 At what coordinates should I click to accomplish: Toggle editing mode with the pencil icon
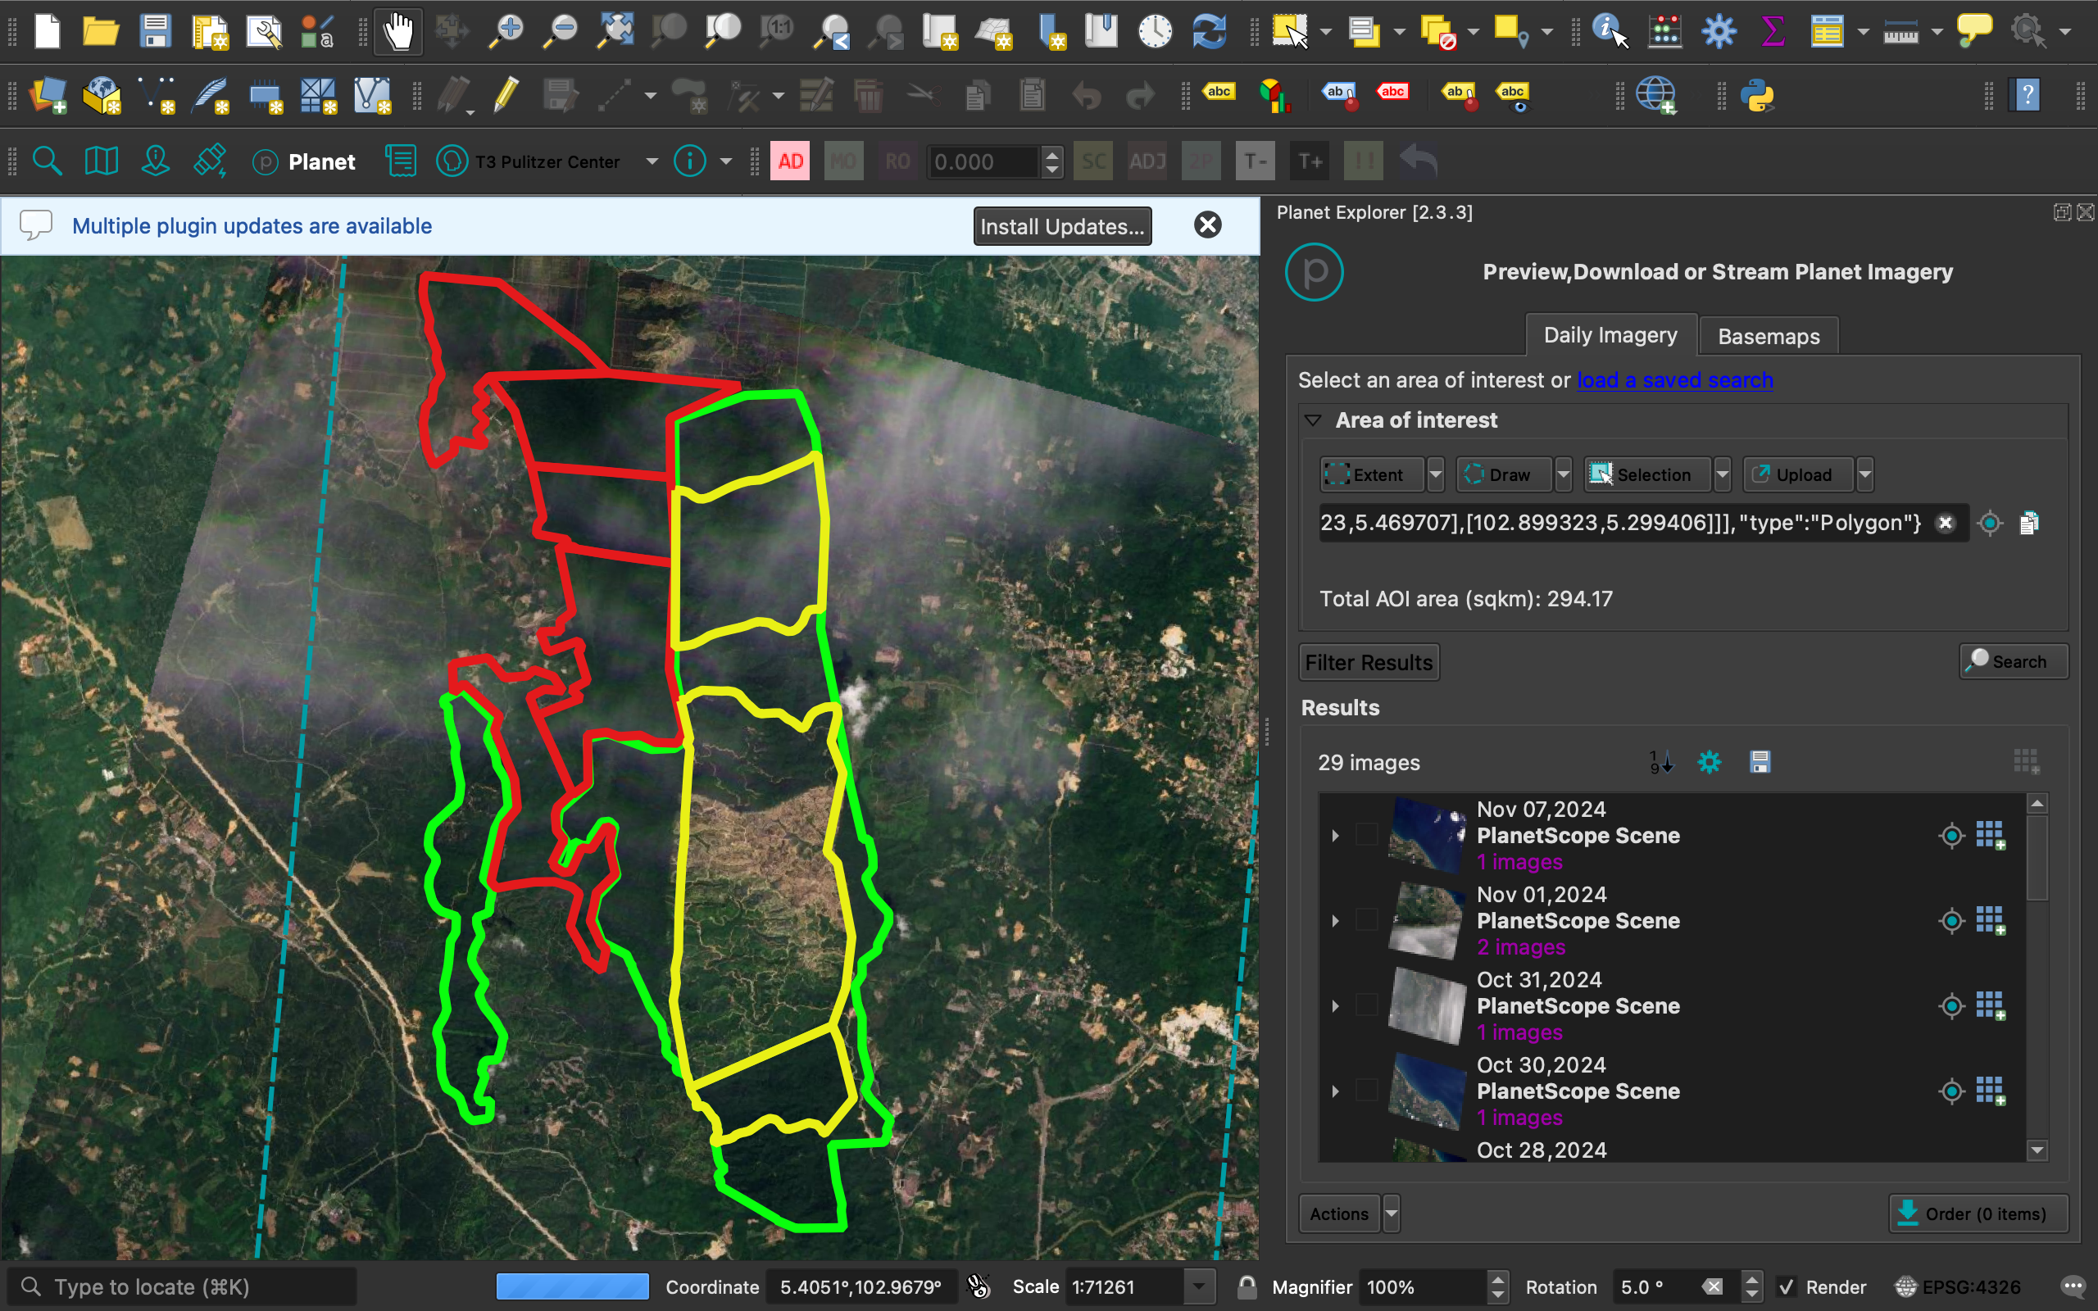click(506, 95)
